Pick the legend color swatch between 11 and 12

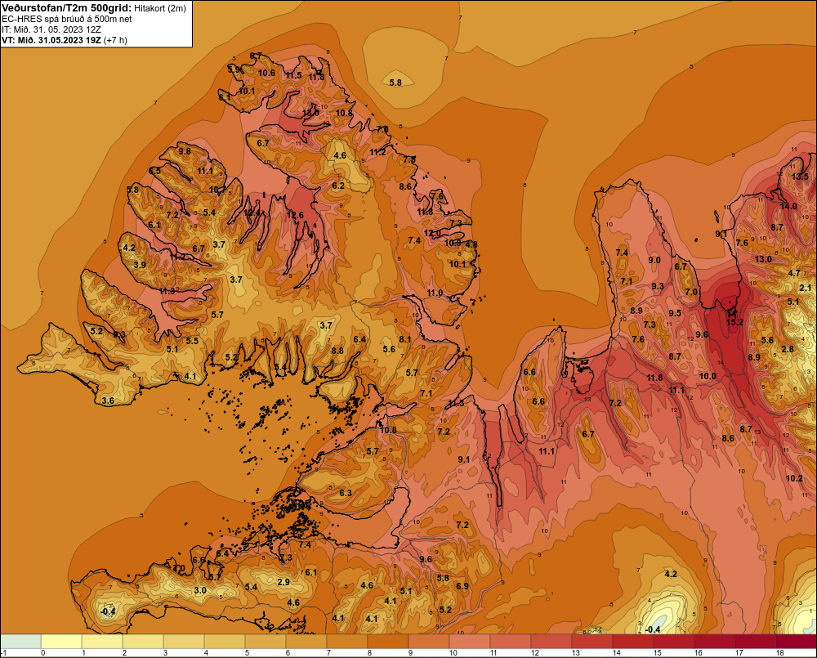pos(511,641)
